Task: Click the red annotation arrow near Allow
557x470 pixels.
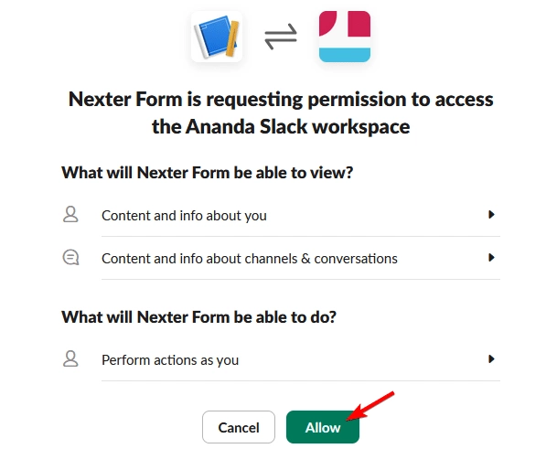Action: coord(373,406)
